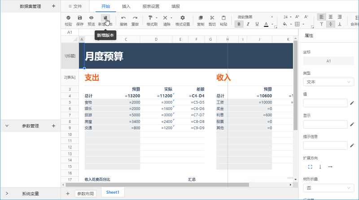Add a new sheet with plus

[x=68, y=194]
